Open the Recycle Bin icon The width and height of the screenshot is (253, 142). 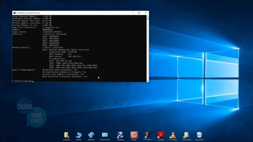[x=199, y=136]
